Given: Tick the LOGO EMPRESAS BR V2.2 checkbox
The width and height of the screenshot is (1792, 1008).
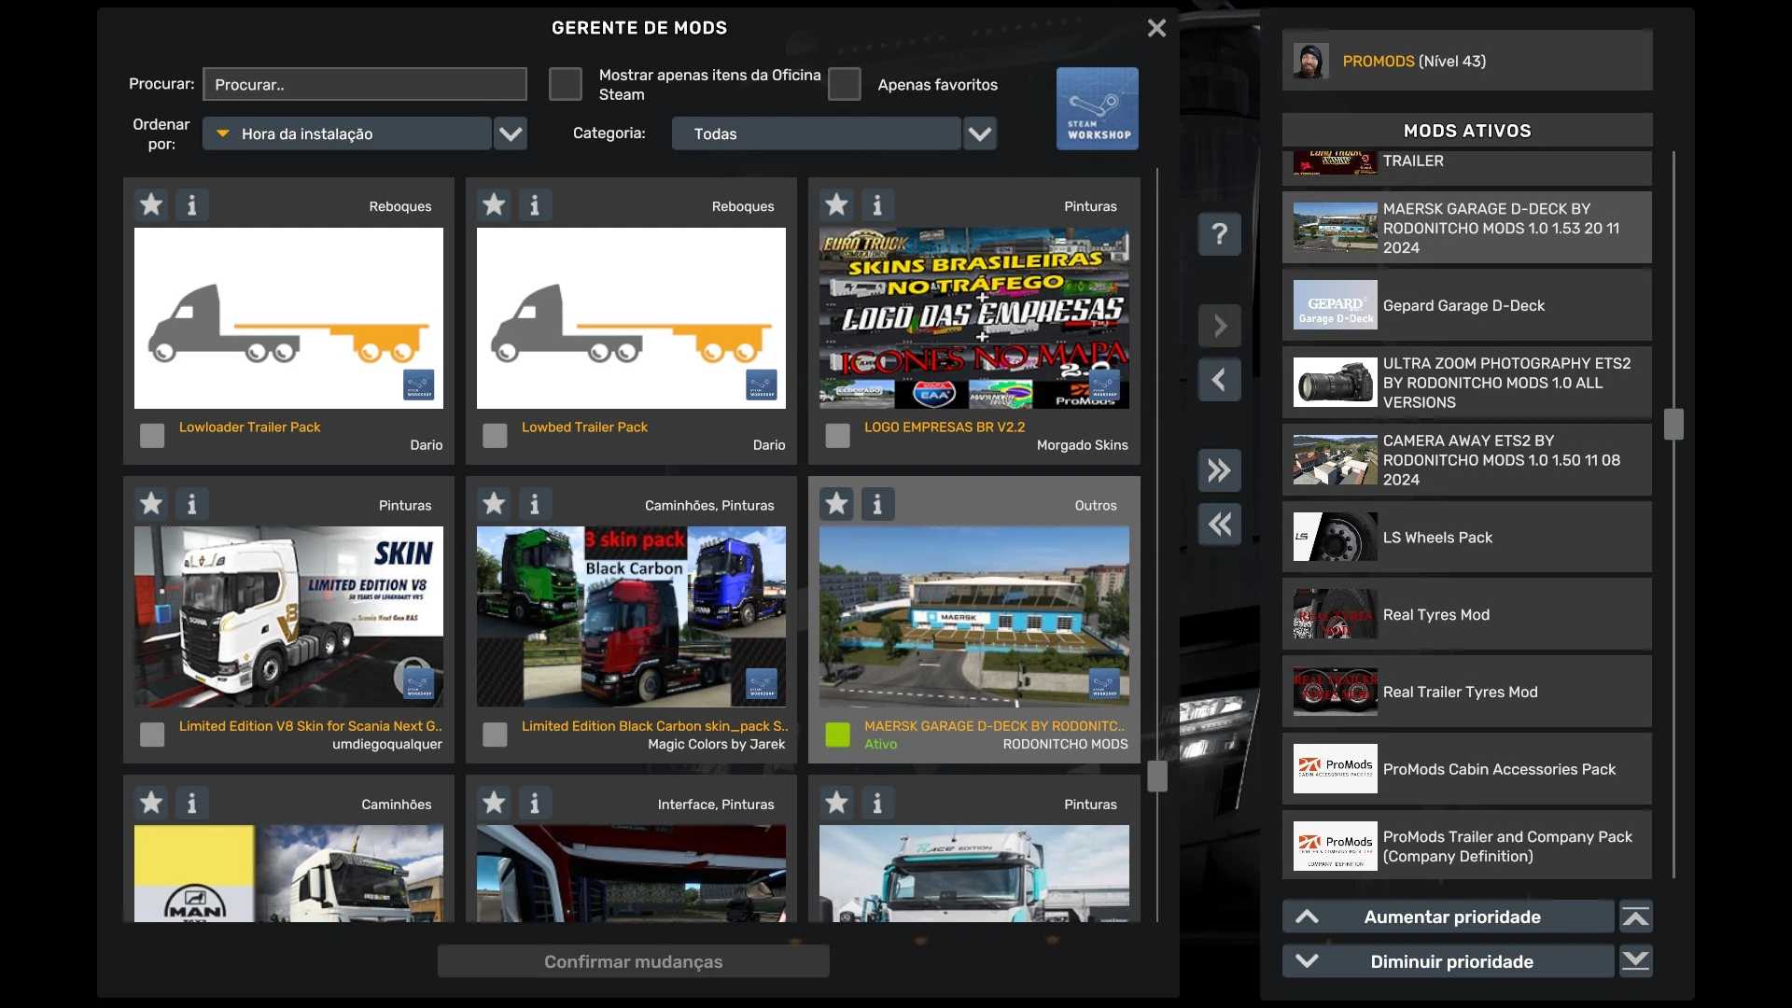Looking at the screenshot, I should coord(837,436).
